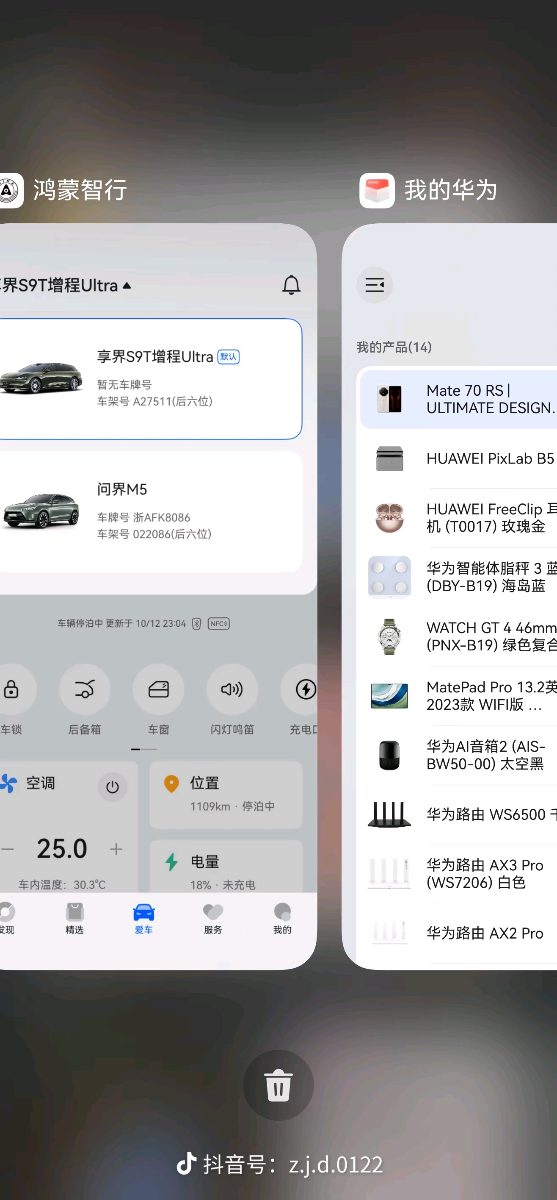Tap the 后备箱 trunk control icon
This screenshot has height=1200, width=557.
click(85, 689)
